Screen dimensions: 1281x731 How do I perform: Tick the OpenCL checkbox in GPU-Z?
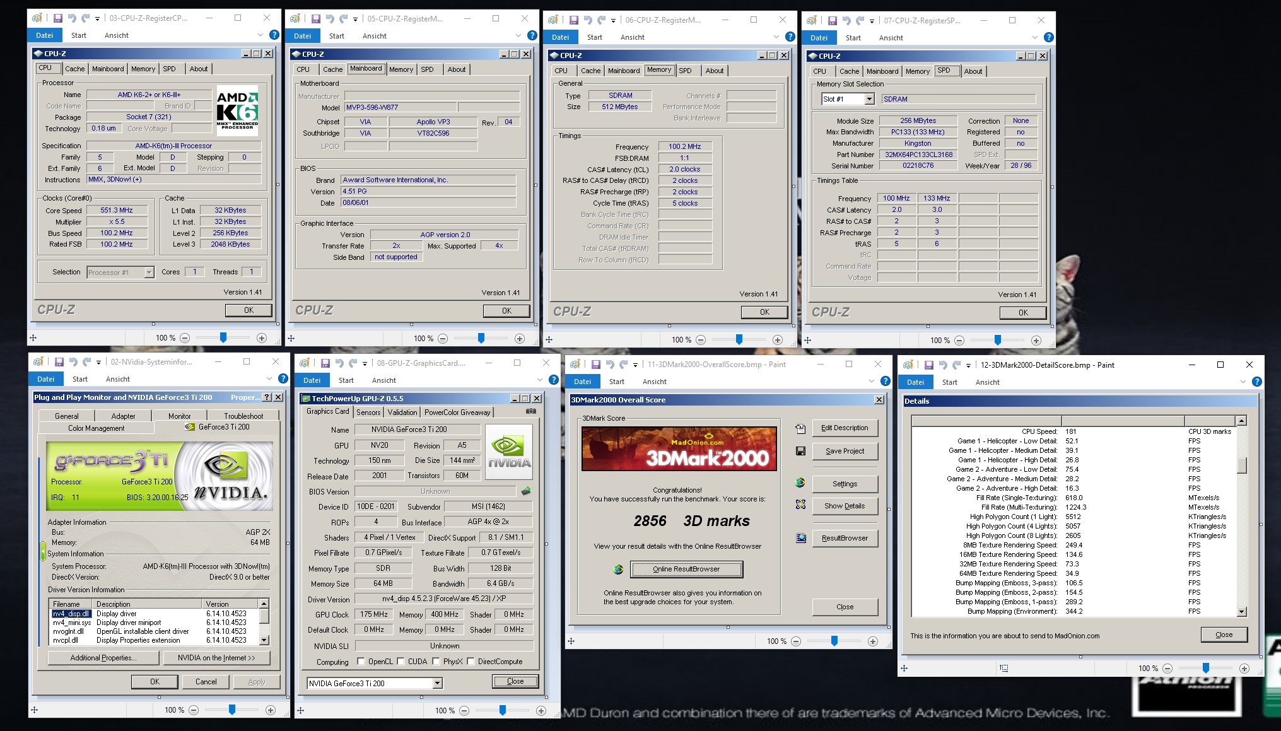click(361, 662)
